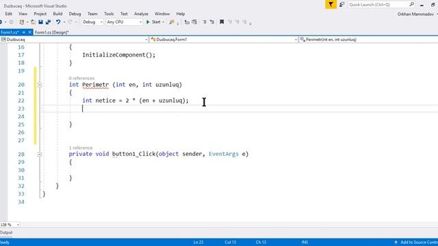438x246 pixels.
Task: Pin the Form1.cs tab
Action: tap(24, 32)
